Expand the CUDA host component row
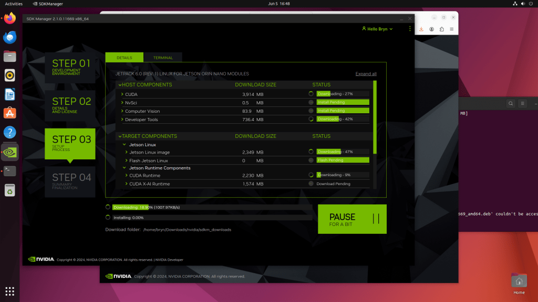The image size is (538, 302). tap(122, 94)
